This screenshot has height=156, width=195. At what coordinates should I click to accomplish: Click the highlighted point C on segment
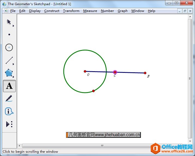pyautogui.click(x=115, y=72)
